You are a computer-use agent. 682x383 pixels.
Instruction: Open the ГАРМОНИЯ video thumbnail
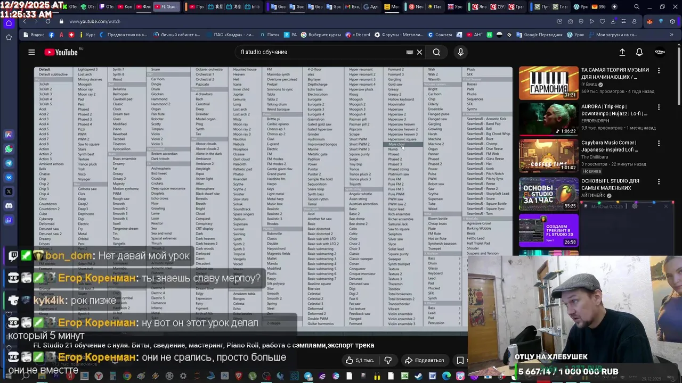tap(548, 82)
